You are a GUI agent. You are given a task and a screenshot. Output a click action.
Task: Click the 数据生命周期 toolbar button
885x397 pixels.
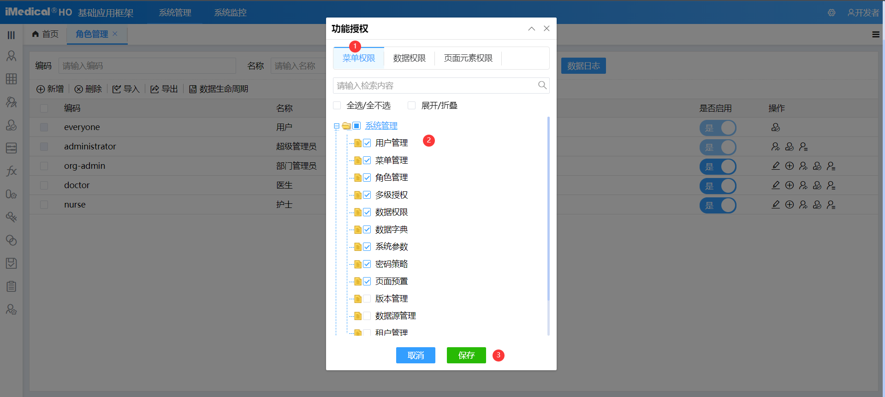(219, 89)
